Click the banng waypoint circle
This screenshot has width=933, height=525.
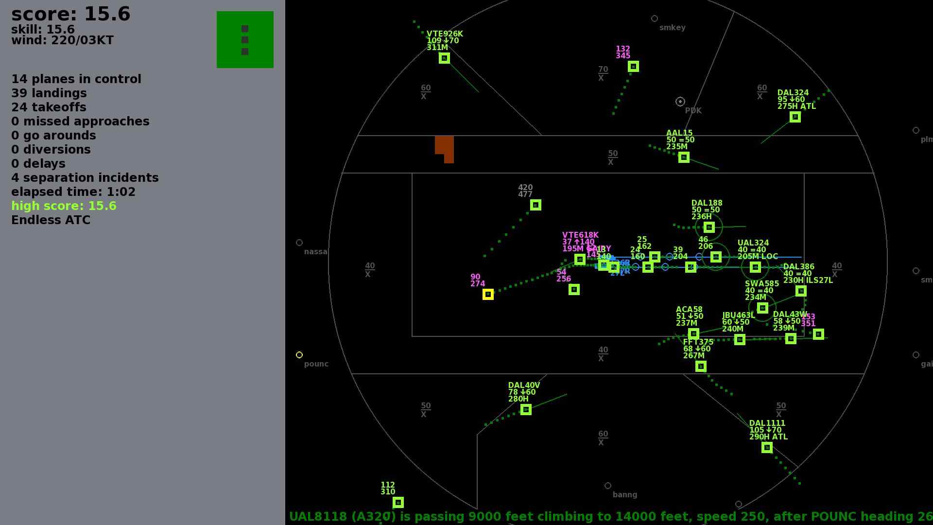[x=608, y=486]
